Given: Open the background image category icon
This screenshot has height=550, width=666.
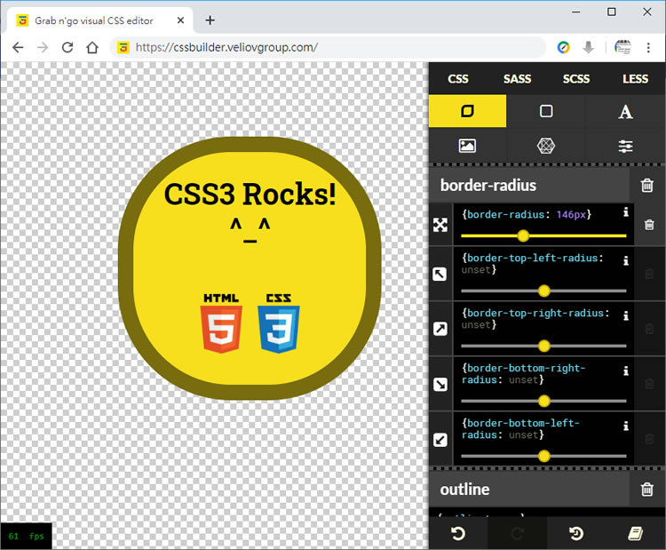Looking at the screenshot, I should point(467,146).
